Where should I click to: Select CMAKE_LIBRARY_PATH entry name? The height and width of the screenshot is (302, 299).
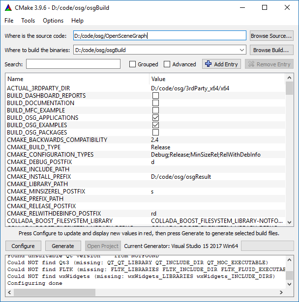click(x=37, y=184)
